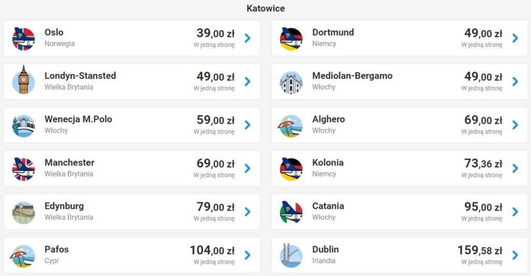Click the Edynburg castle icon

click(23, 212)
